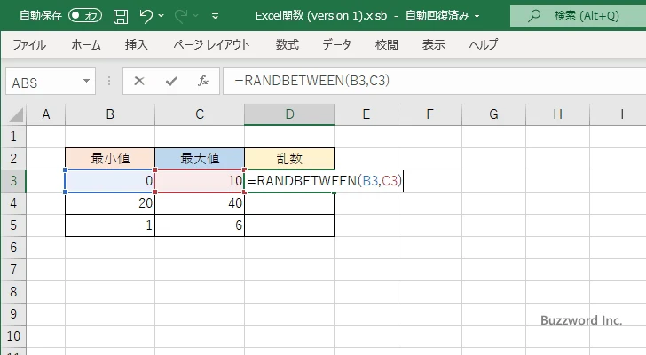
Task: Click empty cell D4 under 乱数
Action: pyautogui.click(x=289, y=203)
